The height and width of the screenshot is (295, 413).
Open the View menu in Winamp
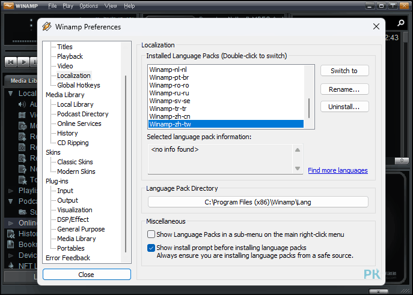(x=111, y=6)
